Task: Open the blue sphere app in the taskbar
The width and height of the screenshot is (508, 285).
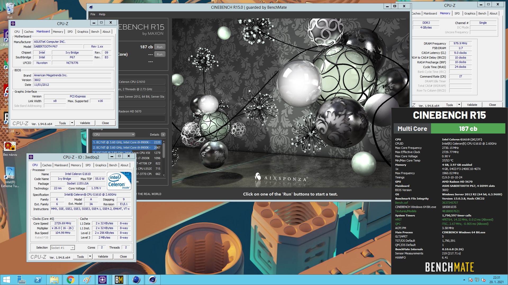Action: [x=136, y=280]
